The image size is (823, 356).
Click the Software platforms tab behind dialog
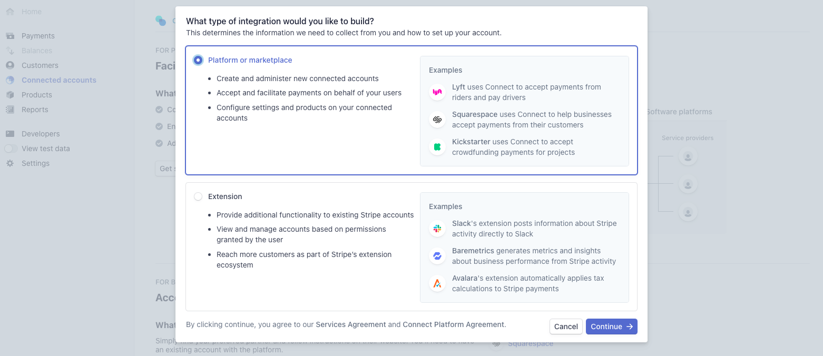pos(679,112)
